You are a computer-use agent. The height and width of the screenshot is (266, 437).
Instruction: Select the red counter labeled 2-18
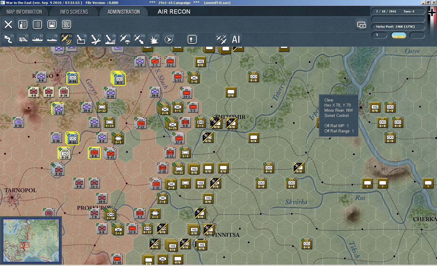coord(163,168)
